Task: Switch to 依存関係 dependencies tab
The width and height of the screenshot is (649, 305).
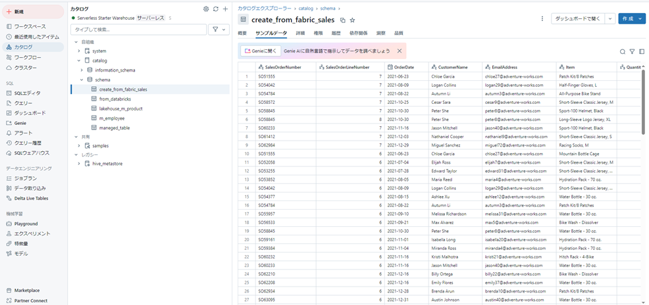Action: [359, 33]
